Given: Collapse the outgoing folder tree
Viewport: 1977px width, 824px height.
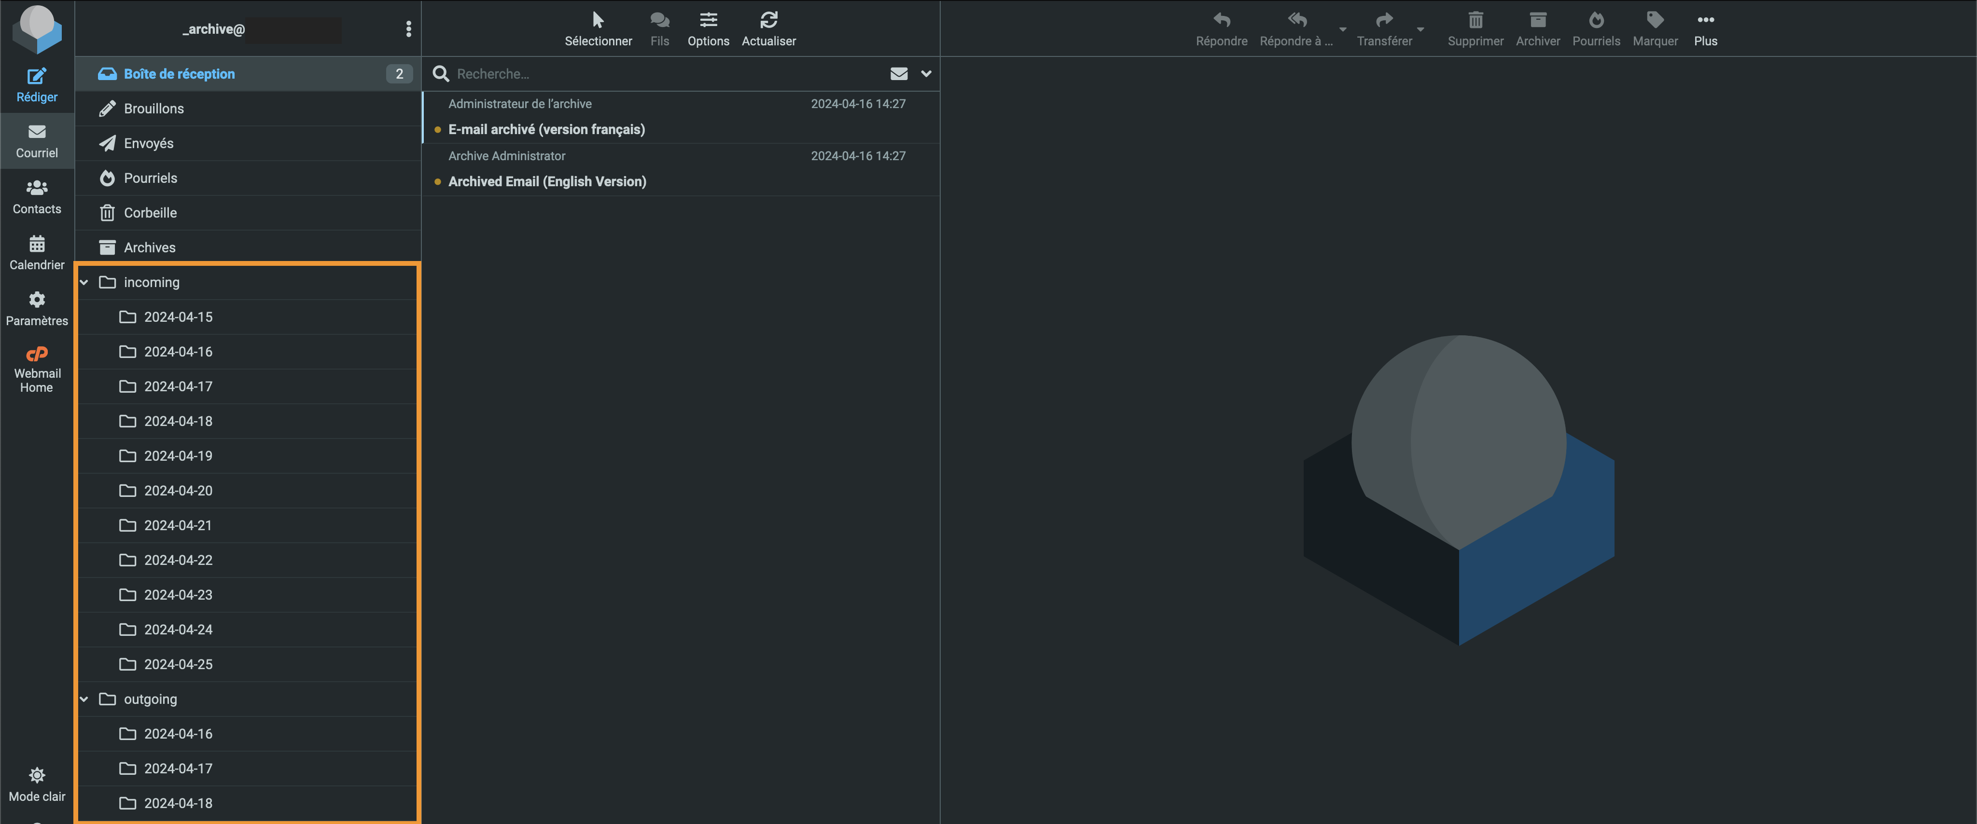Looking at the screenshot, I should point(84,699).
